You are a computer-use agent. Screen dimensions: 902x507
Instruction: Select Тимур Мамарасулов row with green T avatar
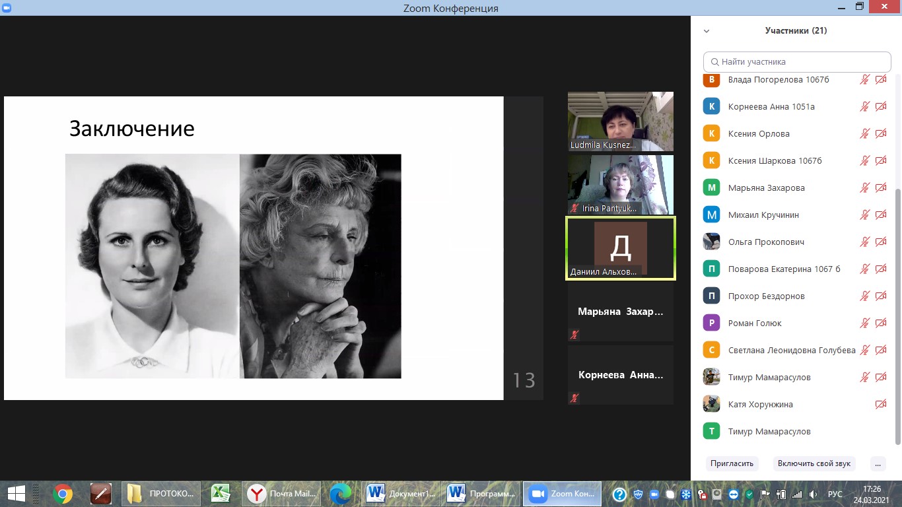797,432
